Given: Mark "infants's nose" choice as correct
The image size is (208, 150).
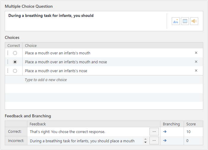Looking at the screenshot, I should (15, 71).
